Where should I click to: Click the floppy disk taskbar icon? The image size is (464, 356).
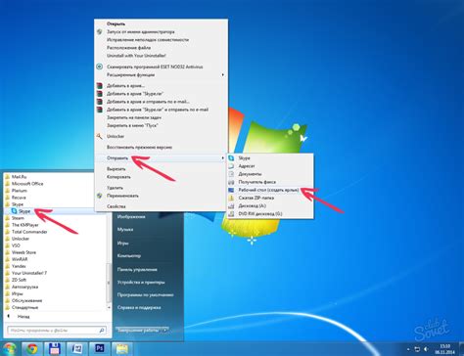[55, 349]
